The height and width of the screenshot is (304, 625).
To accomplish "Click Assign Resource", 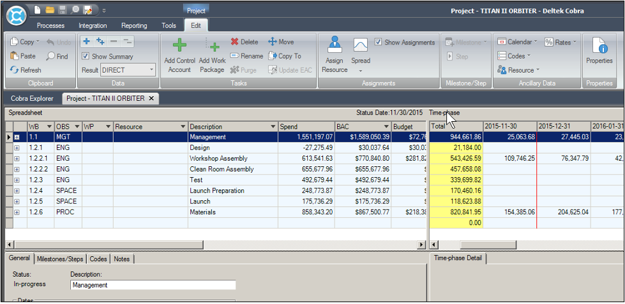I will 335,55.
